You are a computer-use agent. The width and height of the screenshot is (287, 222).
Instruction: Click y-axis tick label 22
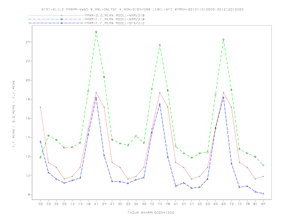point(28,61)
